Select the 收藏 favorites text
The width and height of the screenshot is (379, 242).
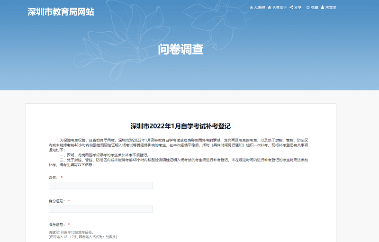click(x=315, y=8)
